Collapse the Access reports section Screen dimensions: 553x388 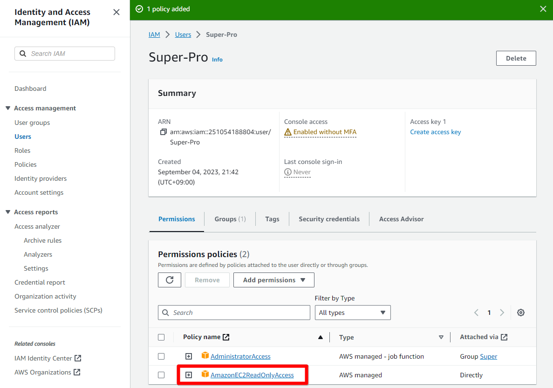[x=8, y=212]
